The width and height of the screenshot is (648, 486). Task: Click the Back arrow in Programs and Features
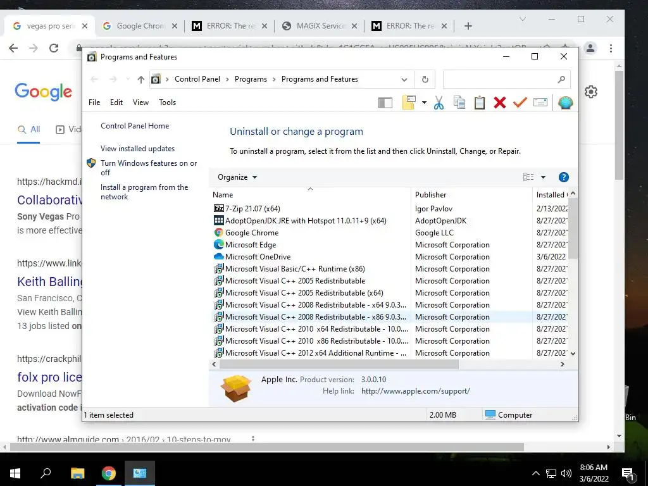pyautogui.click(x=94, y=79)
